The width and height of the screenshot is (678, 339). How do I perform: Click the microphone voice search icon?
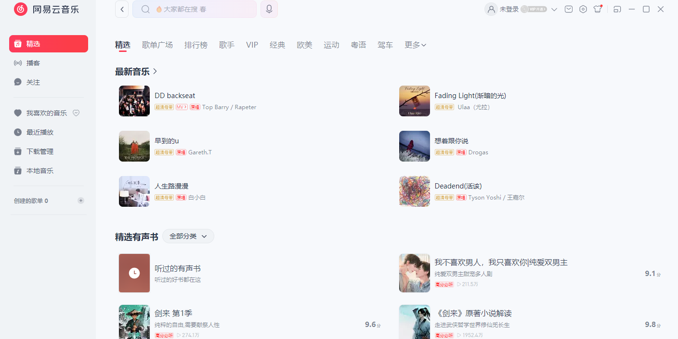(269, 9)
